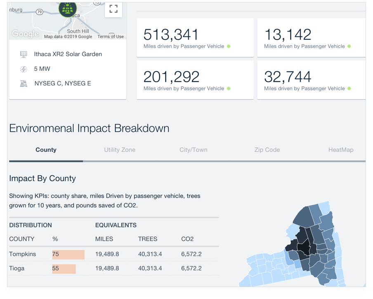Click the darkest county on the heat map
The width and height of the screenshot is (373, 299).
(x=303, y=248)
